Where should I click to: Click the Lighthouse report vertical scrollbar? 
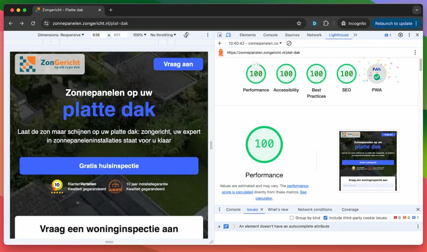tap(421, 65)
